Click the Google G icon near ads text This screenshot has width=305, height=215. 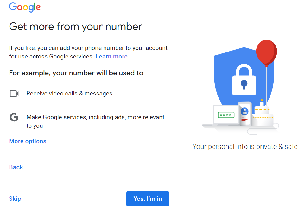(14, 117)
